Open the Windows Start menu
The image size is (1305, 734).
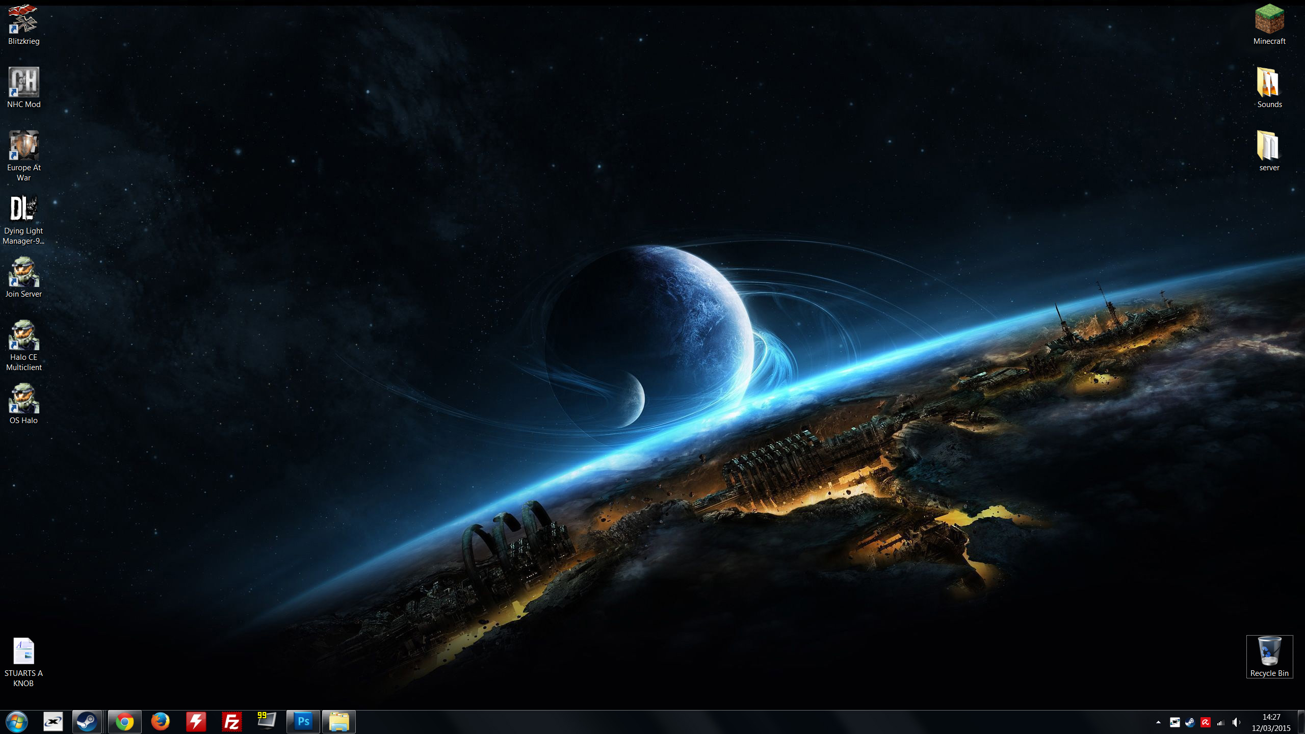pyautogui.click(x=17, y=722)
